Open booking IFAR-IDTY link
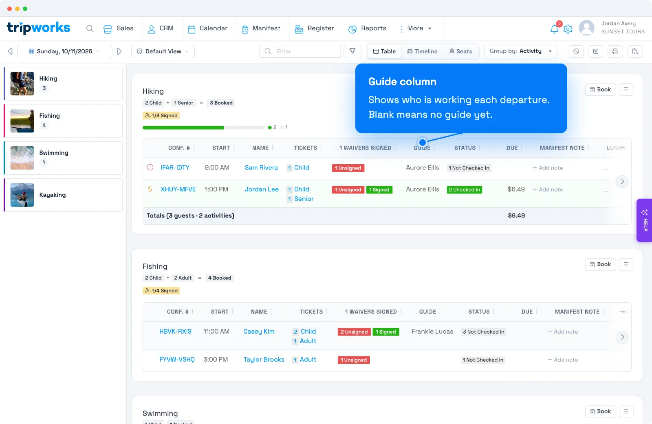The height and width of the screenshot is (424, 652). (x=175, y=167)
